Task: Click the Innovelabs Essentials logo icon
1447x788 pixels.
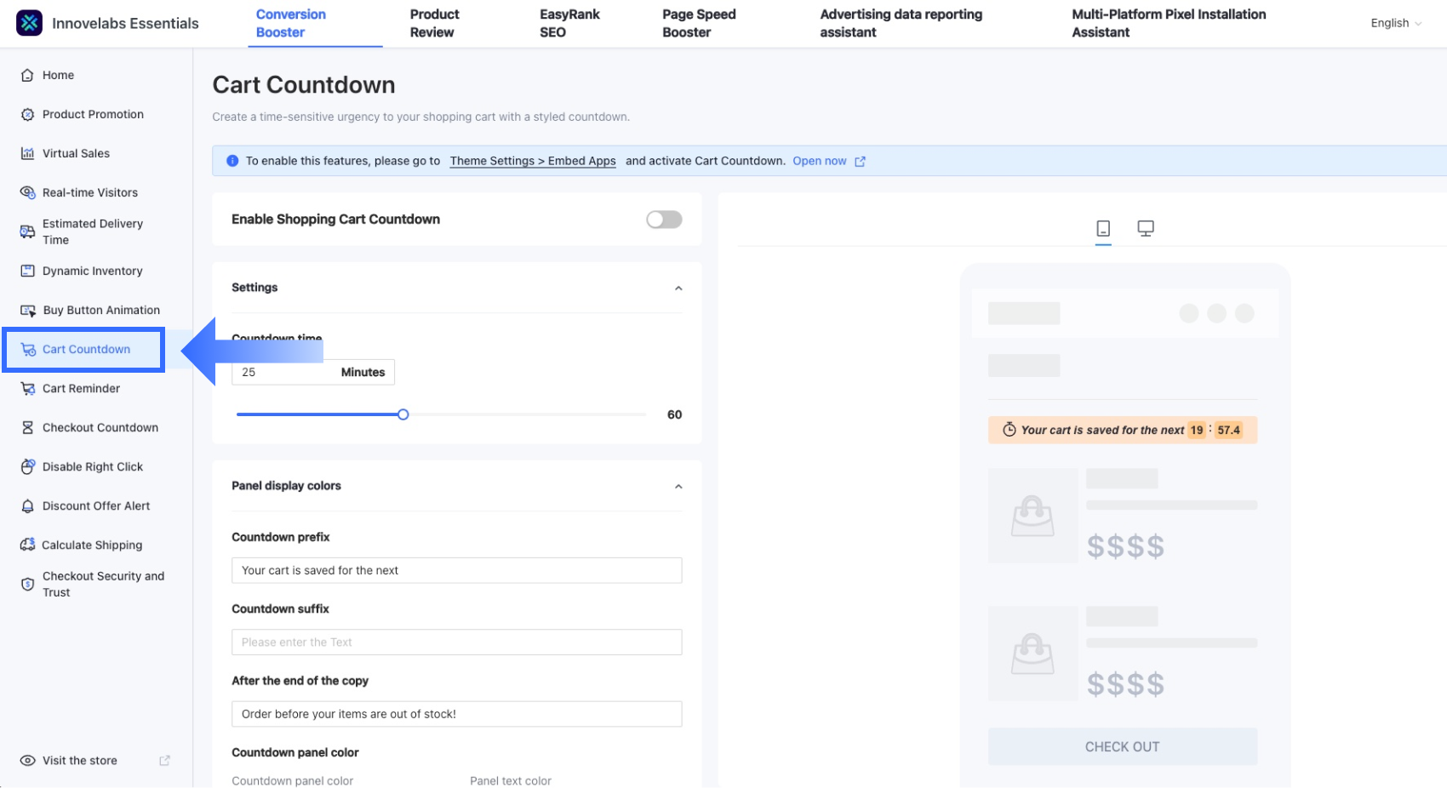Action: [x=29, y=23]
